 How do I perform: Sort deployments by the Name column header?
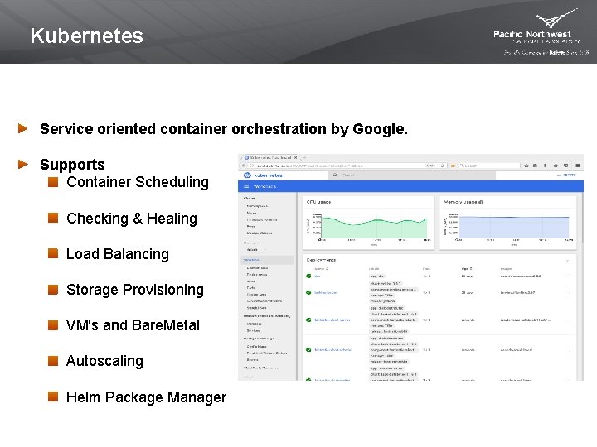tap(322, 269)
